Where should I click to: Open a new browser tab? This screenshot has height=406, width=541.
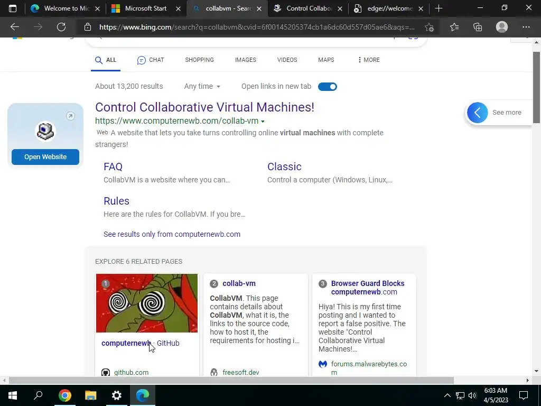439,8
